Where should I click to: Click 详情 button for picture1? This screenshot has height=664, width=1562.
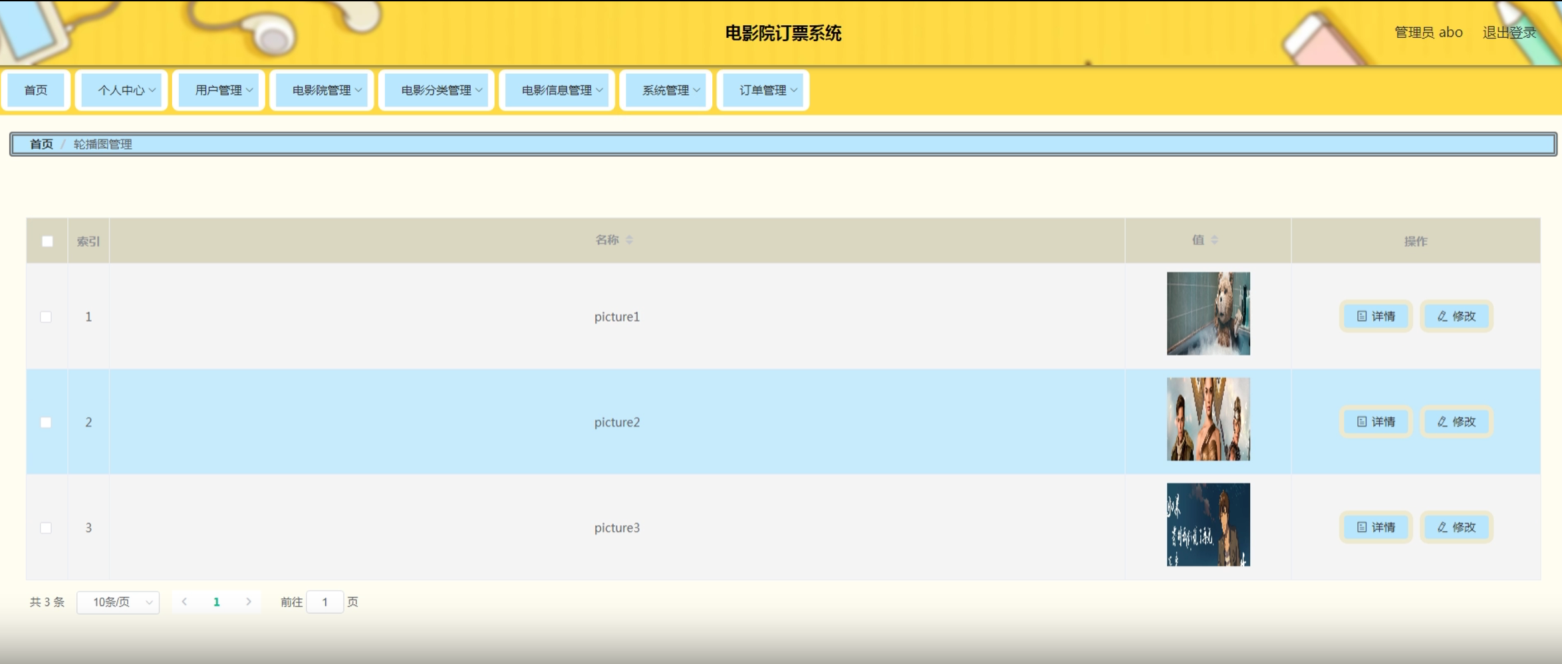tap(1376, 316)
